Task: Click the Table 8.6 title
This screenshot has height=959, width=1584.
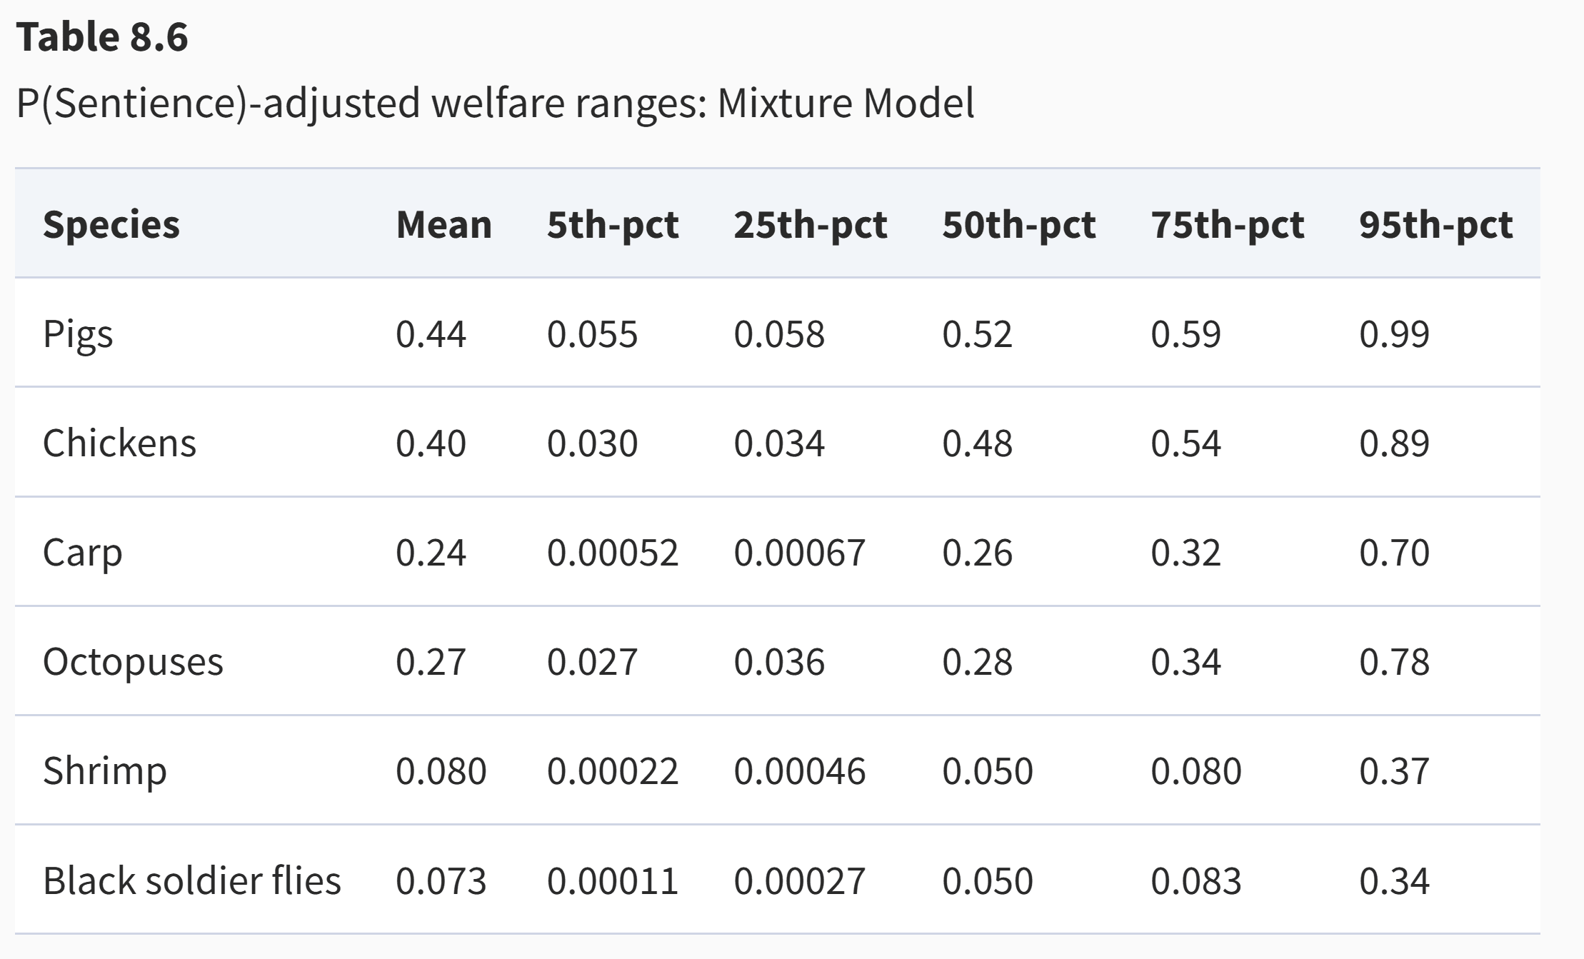Action: tap(102, 36)
